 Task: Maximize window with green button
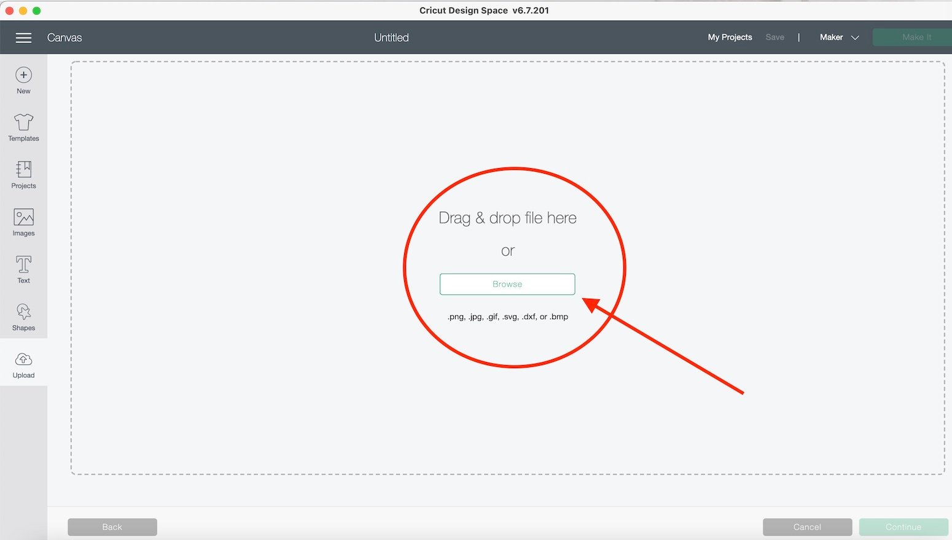[x=36, y=10]
